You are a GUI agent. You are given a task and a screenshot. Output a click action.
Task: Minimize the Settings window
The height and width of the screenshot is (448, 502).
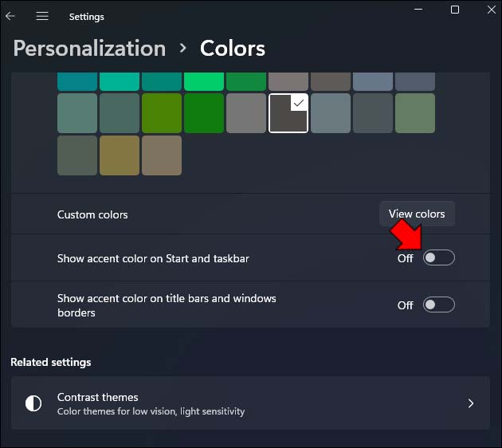(417, 10)
